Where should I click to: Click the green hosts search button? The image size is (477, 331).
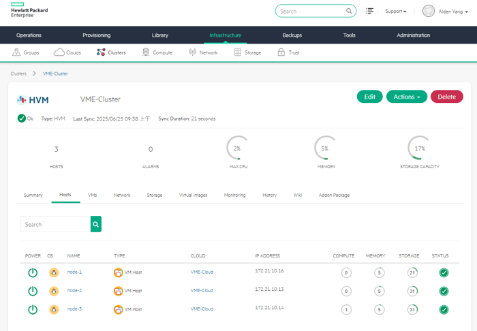(96, 224)
